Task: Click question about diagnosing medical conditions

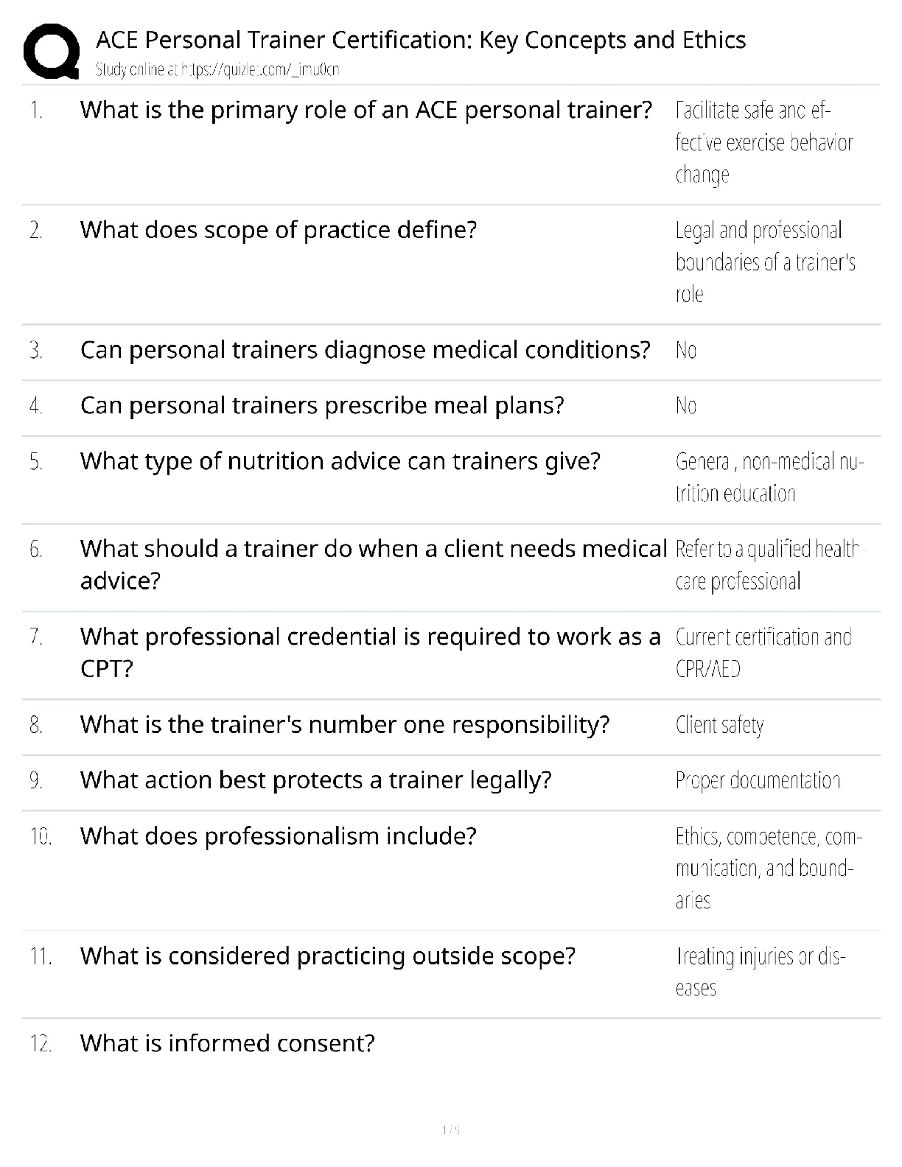Action: point(365,349)
